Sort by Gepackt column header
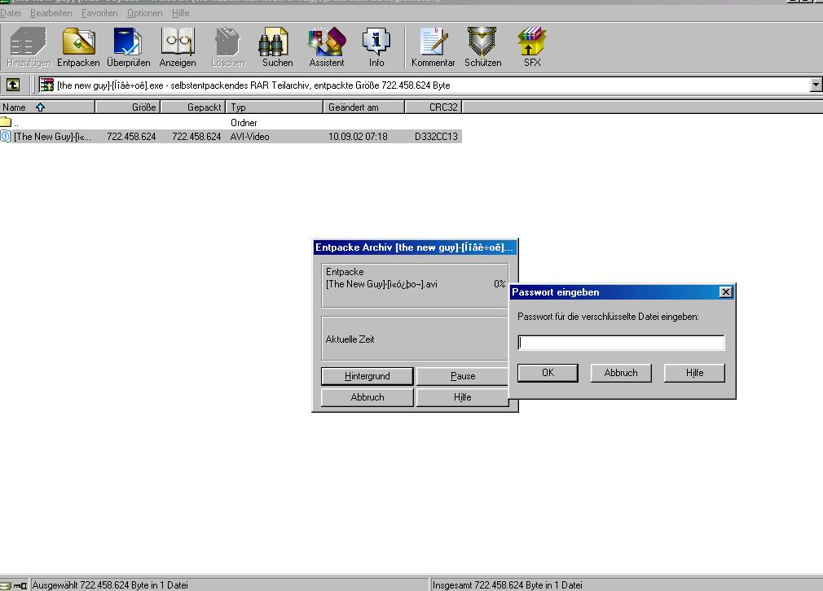823x591 pixels. coord(192,107)
